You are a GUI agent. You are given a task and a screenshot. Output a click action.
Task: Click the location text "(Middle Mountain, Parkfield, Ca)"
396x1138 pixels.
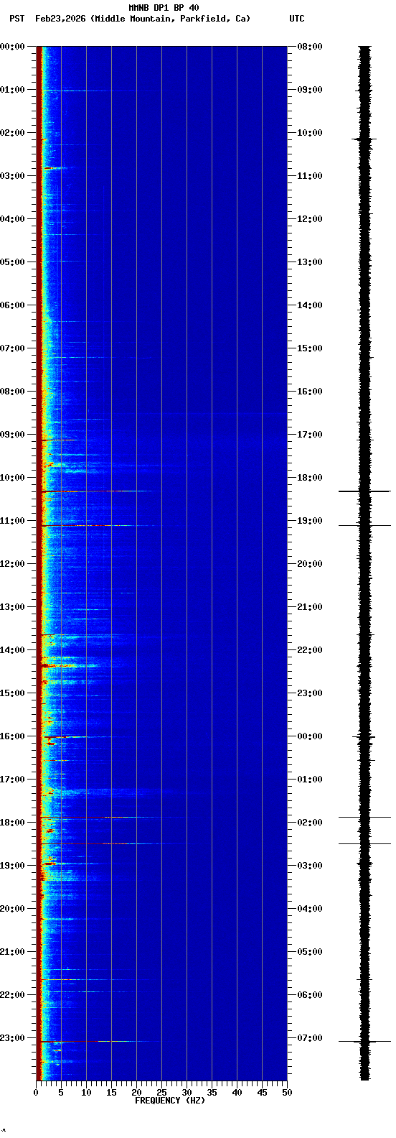(x=171, y=19)
